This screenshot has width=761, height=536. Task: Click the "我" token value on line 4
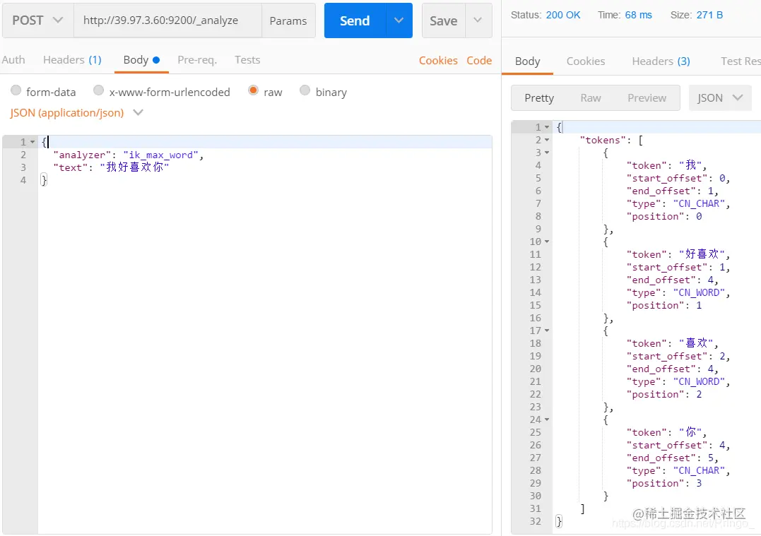pyautogui.click(x=690, y=165)
